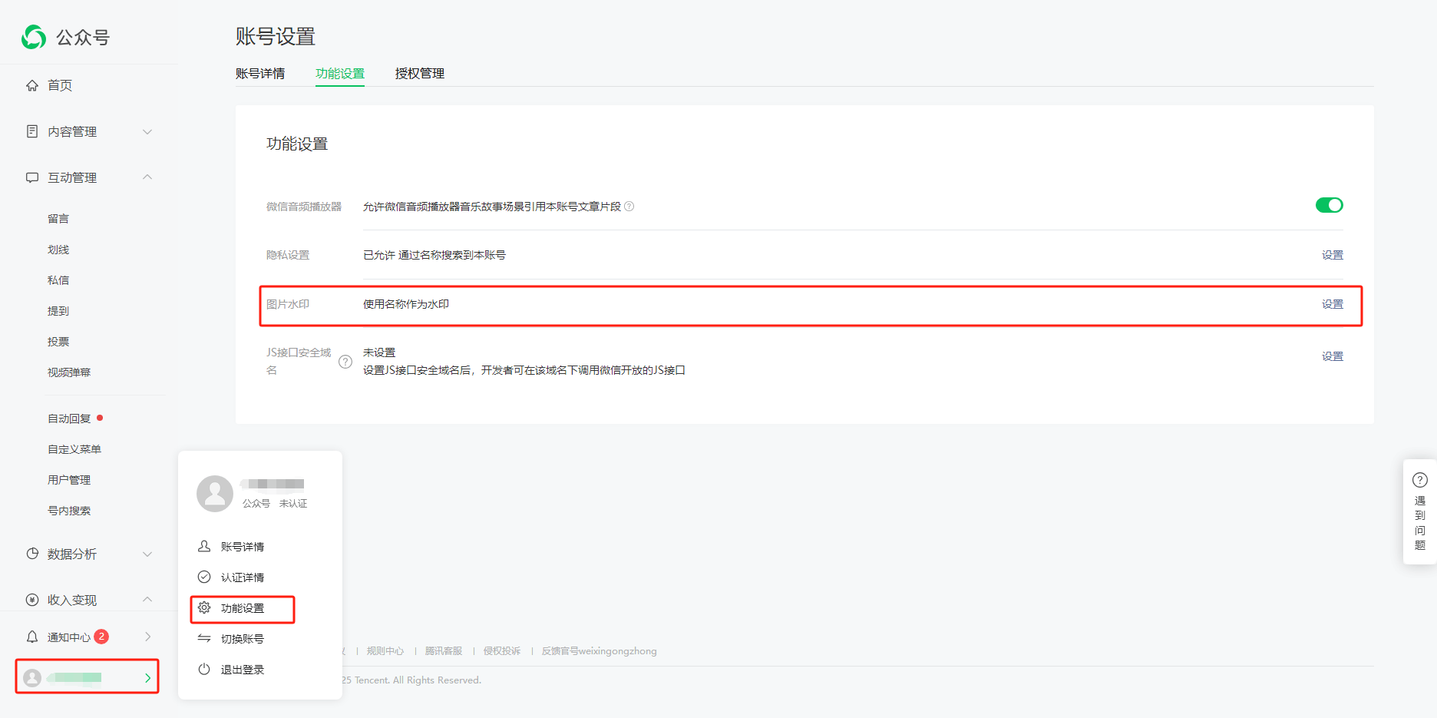
Task: Click the 通知中心 bell icon
Action: click(32, 637)
